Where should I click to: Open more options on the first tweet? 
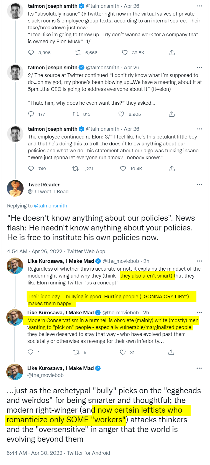click(x=200, y=6)
